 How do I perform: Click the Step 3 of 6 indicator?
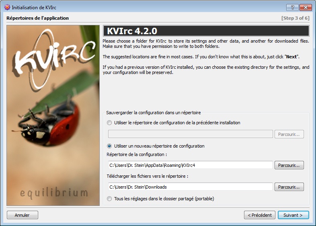tap(295, 18)
